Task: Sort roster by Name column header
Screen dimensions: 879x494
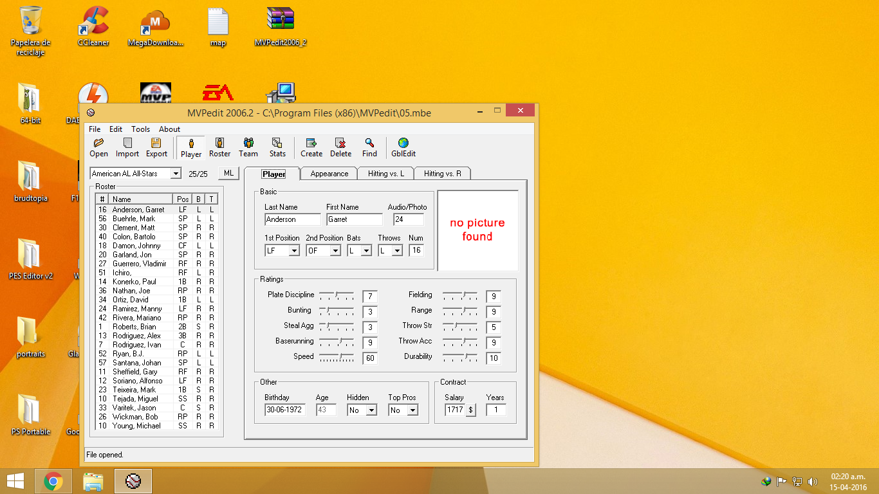Action: pyautogui.click(x=141, y=199)
